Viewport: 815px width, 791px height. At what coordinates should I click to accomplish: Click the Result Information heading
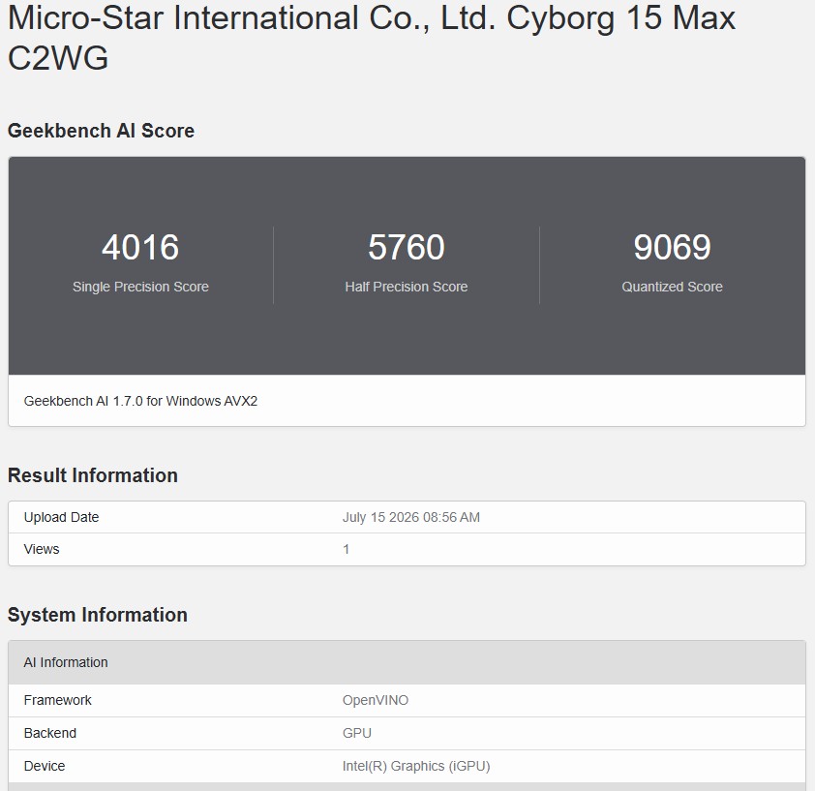tap(93, 475)
